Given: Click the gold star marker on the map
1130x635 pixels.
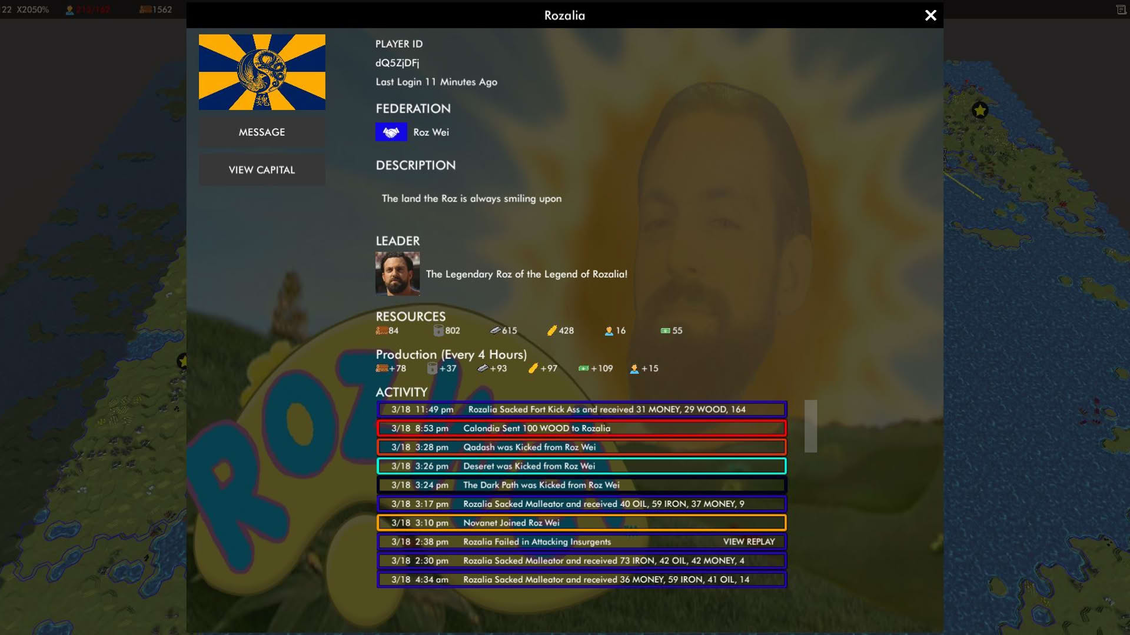Looking at the screenshot, I should point(980,110).
